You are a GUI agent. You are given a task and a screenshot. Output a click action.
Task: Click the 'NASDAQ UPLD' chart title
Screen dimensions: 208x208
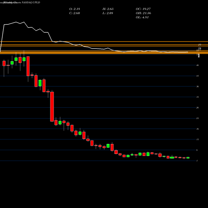(31, 2)
